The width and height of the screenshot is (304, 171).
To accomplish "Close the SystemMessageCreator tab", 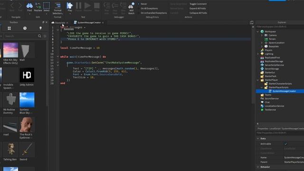I will (x=103, y=23).
